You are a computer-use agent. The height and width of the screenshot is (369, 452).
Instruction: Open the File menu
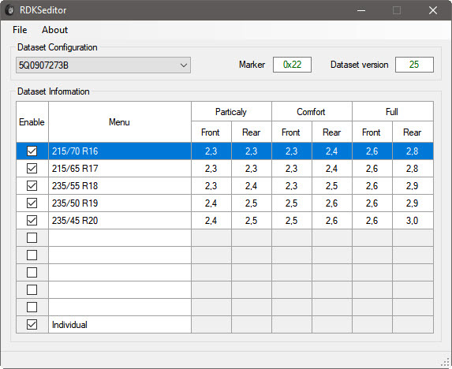20,30
